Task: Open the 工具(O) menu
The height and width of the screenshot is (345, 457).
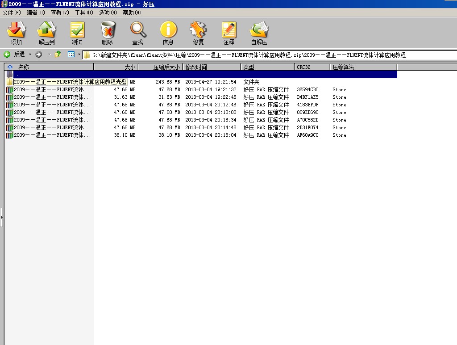Action: [x=84, y=13]
